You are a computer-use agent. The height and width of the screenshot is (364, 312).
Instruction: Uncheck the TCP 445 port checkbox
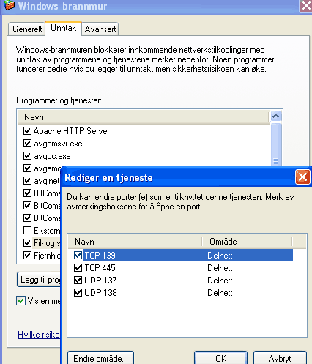(78, 268)
